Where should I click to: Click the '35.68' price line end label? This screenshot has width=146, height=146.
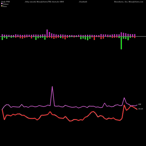coord(140,109)
